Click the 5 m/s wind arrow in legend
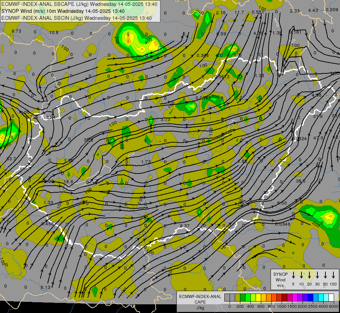This screenshot has width=340, height=313. click(x=293, y=275)
